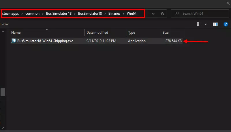
Task: Click the BusSimulator18 exe file icon
Action: click(14, 41)
